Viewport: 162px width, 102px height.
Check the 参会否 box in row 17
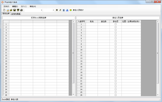click(x=116, y=69)
